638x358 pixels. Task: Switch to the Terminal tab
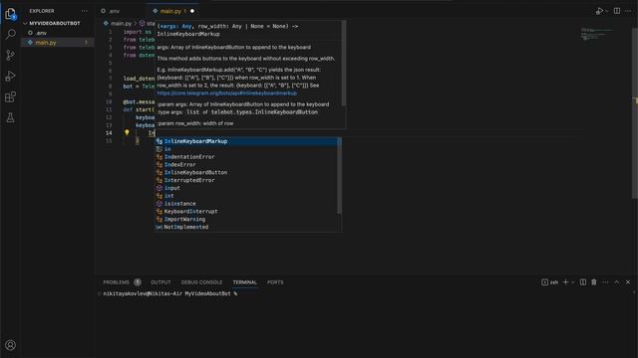pos(244,282)
